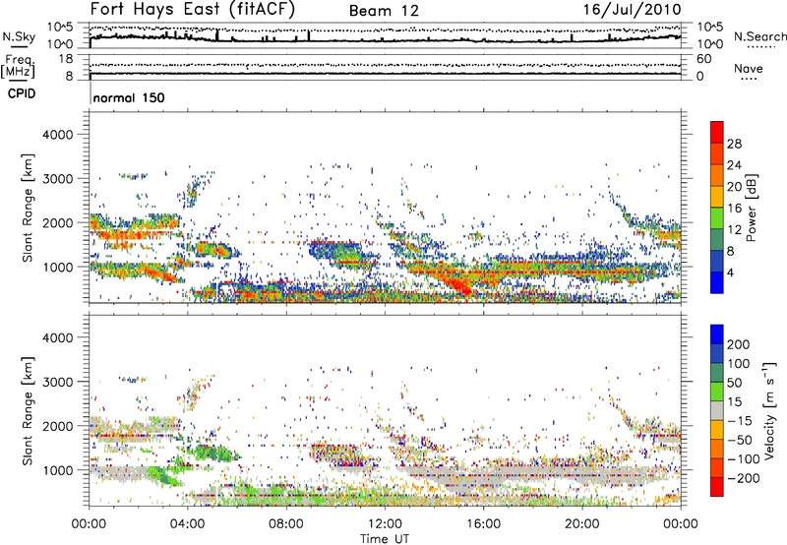The width and height of the screenshot is (787, 545).
Task: Click the "4000" tick of the power panel
Action: click(x=58, y=135)
